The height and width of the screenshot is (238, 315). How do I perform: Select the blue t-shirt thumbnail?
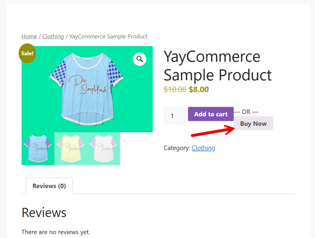coord(38,149)
